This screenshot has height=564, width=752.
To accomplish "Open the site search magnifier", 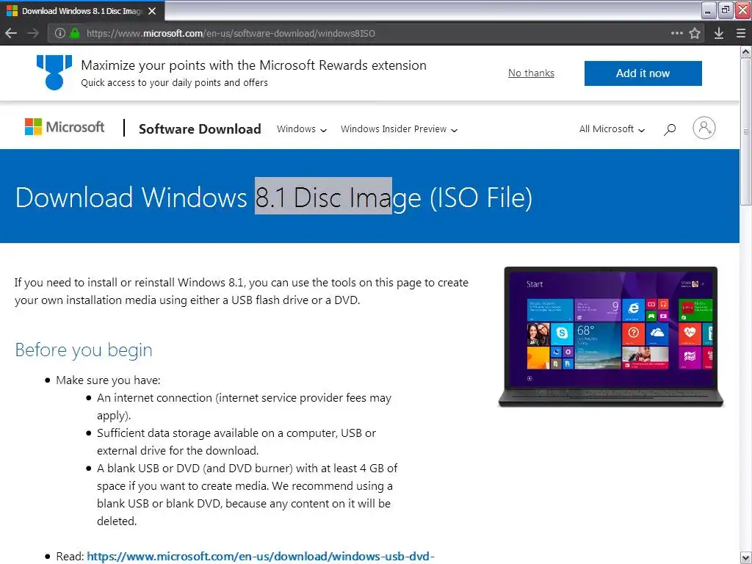I will tap(670, 129).
